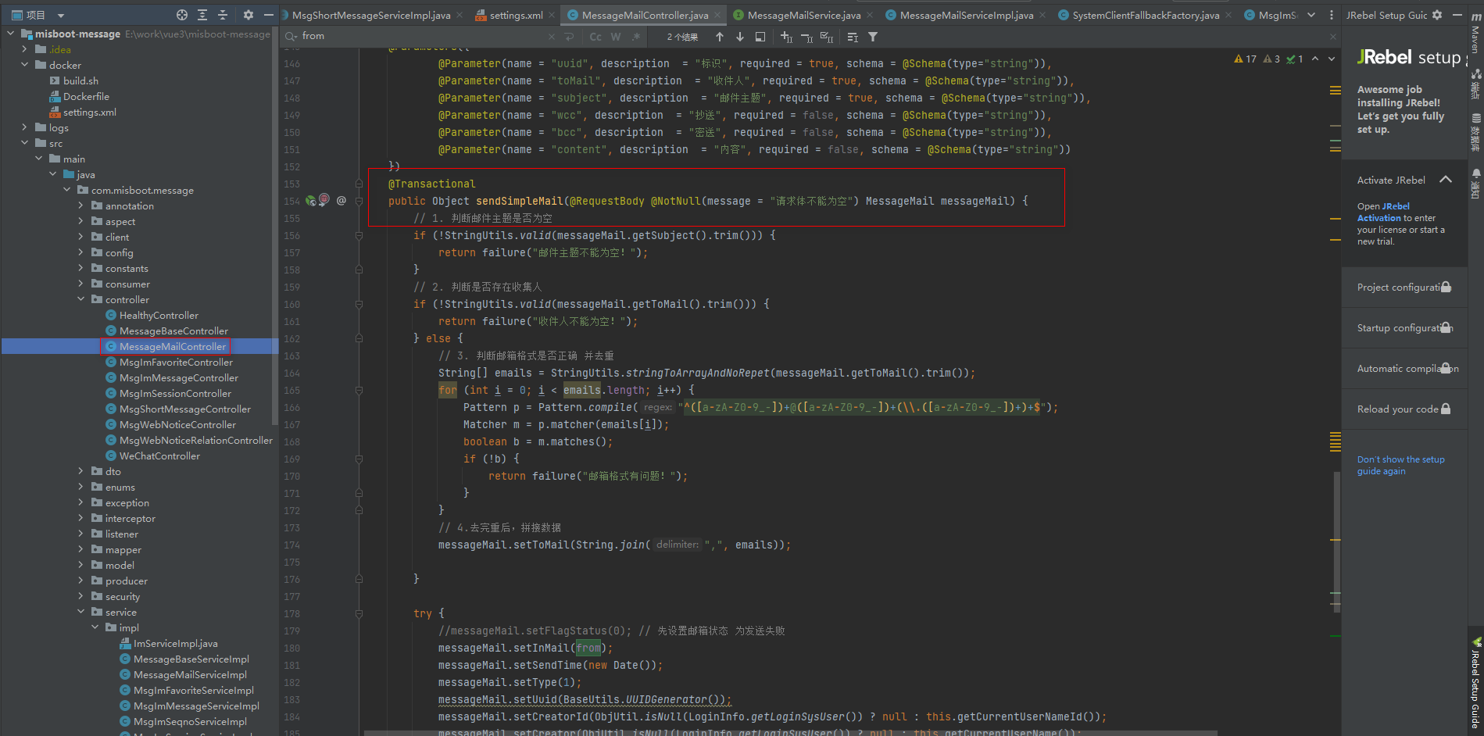This screenshot has height=736, width=1484.
Task: Collapse the Activate JRebel section
Action: [x=1446, y=180]
